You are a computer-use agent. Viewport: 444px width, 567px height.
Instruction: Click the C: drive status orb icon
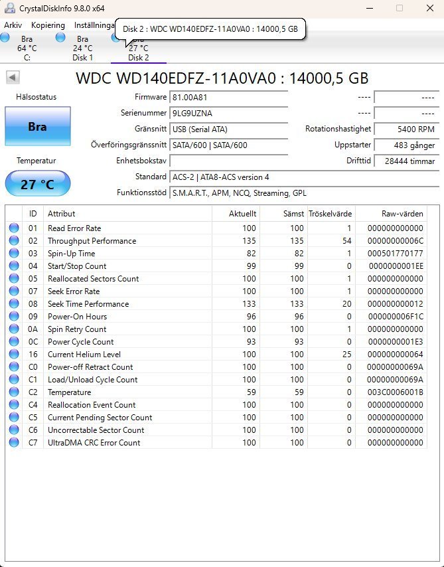point(5,39)
